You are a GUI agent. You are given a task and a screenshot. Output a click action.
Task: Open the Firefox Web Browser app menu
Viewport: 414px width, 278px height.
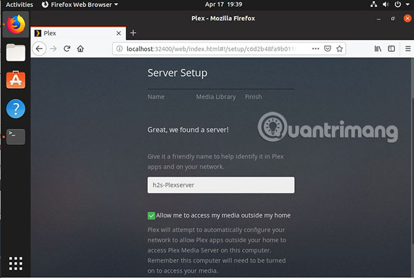point(80,4)
